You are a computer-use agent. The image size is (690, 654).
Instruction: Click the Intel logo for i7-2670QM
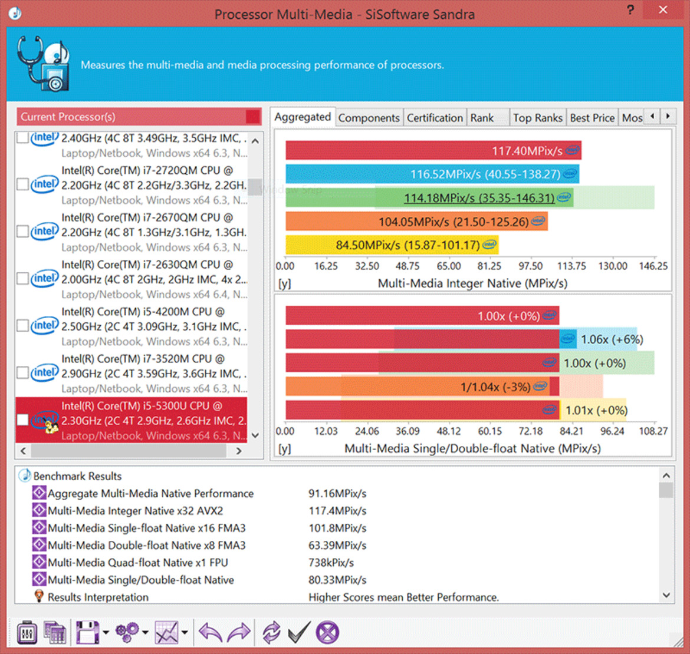tap(44, 232)
